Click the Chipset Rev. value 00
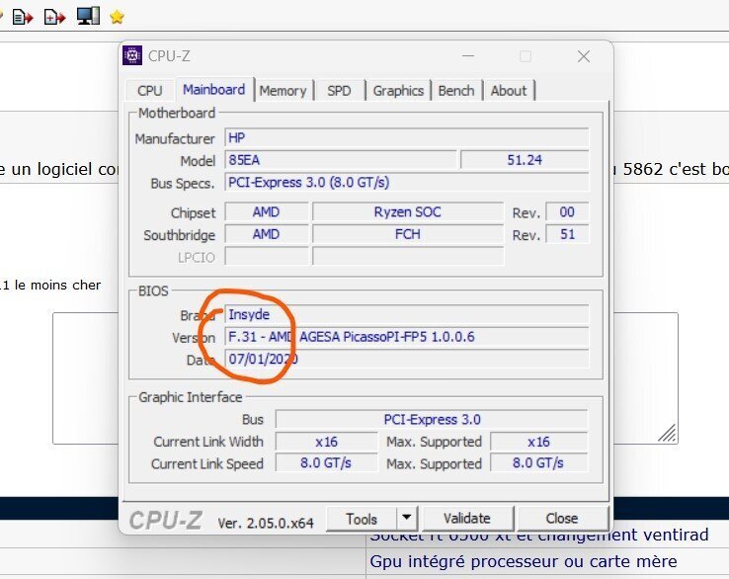Viewport: 729px width, 579px height. (x=567, y=212)
